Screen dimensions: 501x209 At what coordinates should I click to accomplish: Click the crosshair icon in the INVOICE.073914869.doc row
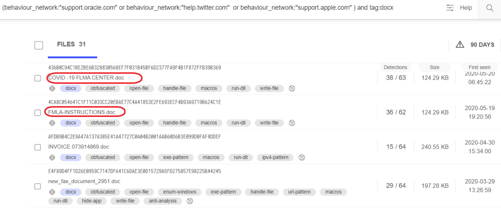[x=52, y=157]
